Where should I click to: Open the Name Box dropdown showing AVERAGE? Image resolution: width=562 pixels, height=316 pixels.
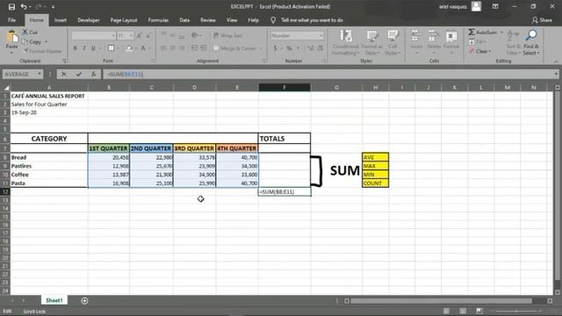40,74
